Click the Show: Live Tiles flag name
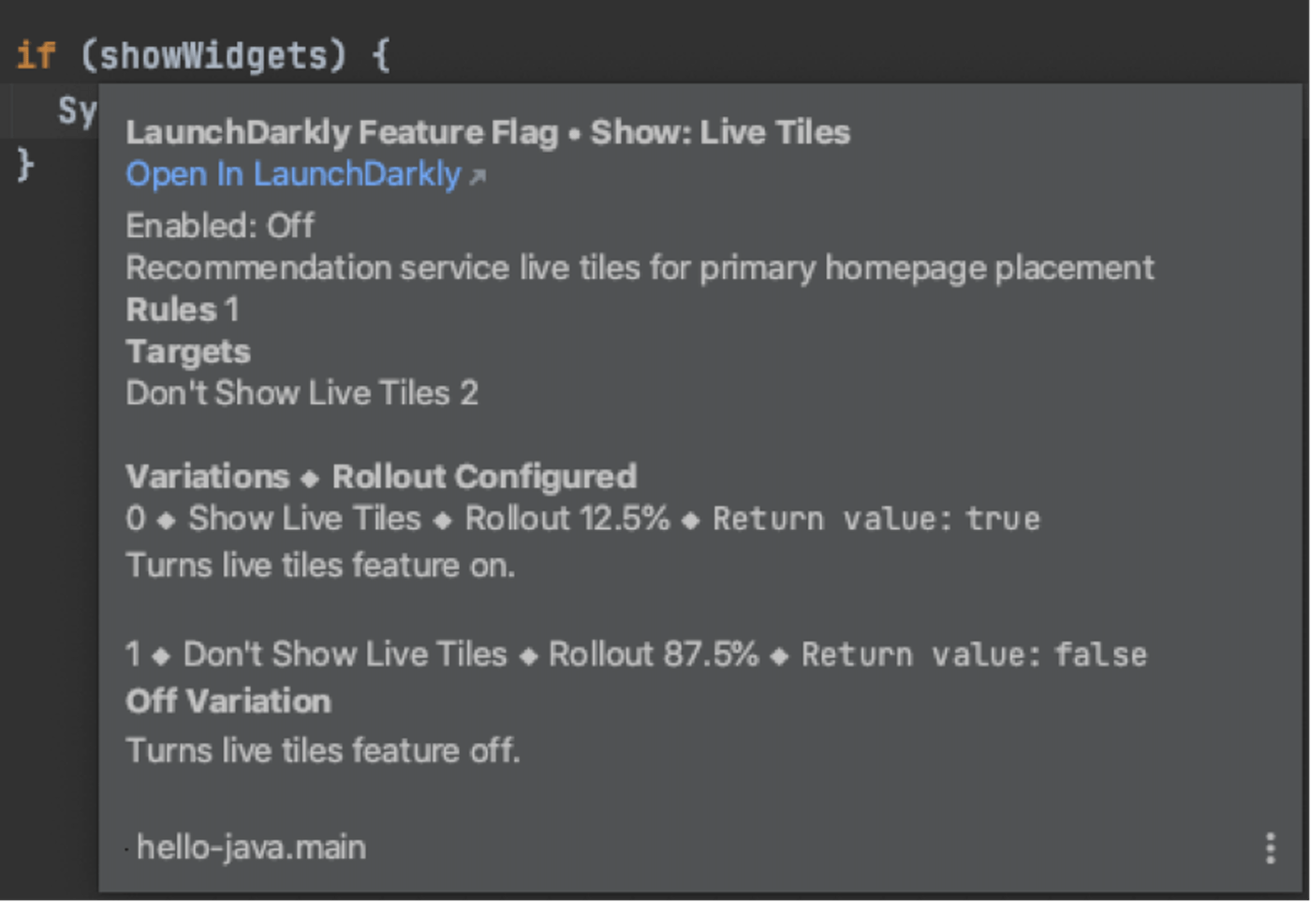Screen dimensions: 1311x902 (719, 132)
